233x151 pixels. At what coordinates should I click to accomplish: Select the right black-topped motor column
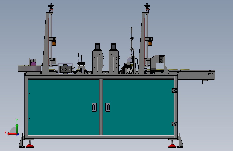[x=114, y=58]
